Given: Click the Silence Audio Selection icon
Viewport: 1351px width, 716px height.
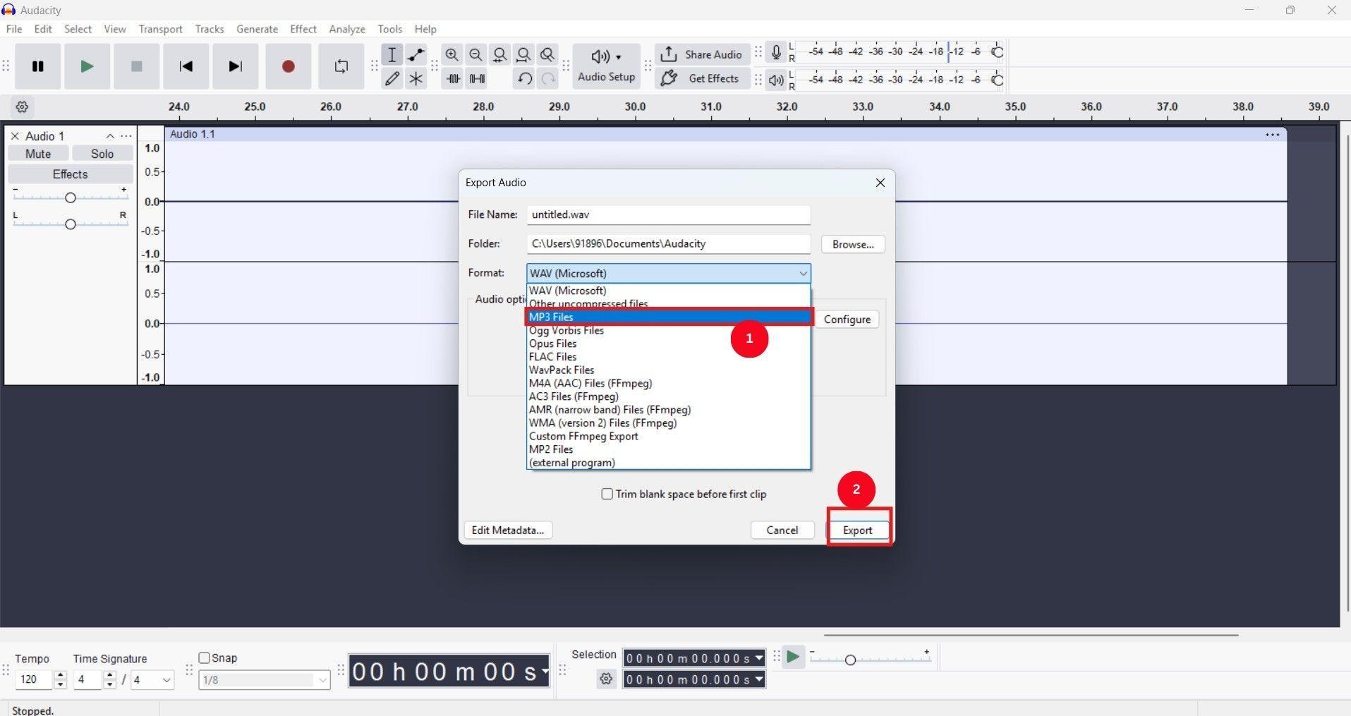Looking at the screenshot, I should click(x=477, y=78).
